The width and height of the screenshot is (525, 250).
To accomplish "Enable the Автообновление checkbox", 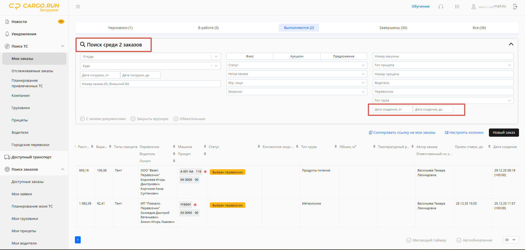I will click(x=459, y=240).
